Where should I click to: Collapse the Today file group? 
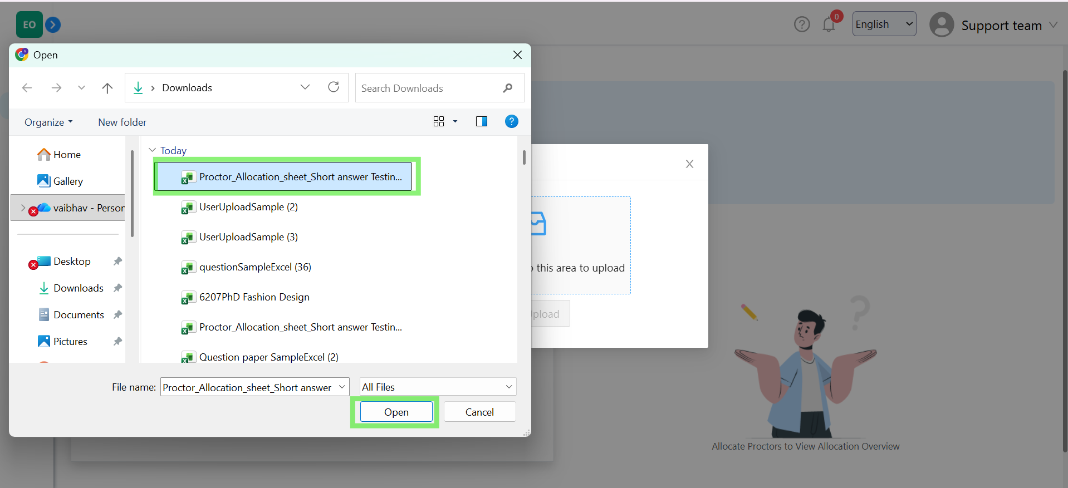click(x=152, y=150)
